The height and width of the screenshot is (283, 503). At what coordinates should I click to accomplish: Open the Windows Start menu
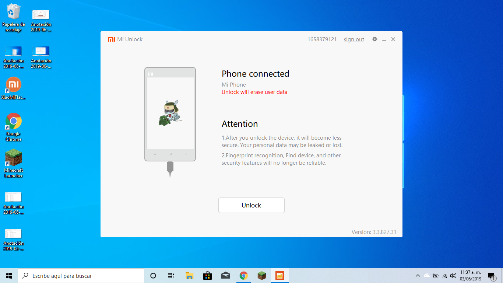pyautogui.click(x=9, y=276)
